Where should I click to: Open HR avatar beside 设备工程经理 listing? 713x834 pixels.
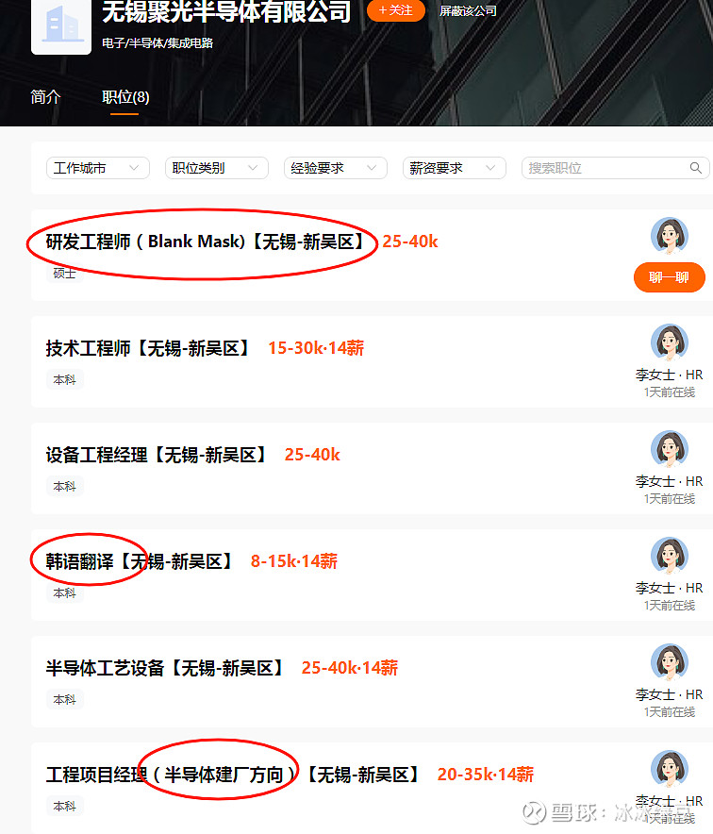coord(670,448)
